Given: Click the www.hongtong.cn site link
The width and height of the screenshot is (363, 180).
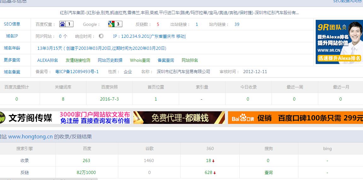Looking at the screenshot, I should click(x=31, y=136).
